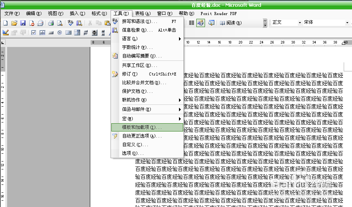This screenshot has width=352, height=207.
Task: Choose 自动更正选项(A) menu entry
Action: tap(147, 136)
